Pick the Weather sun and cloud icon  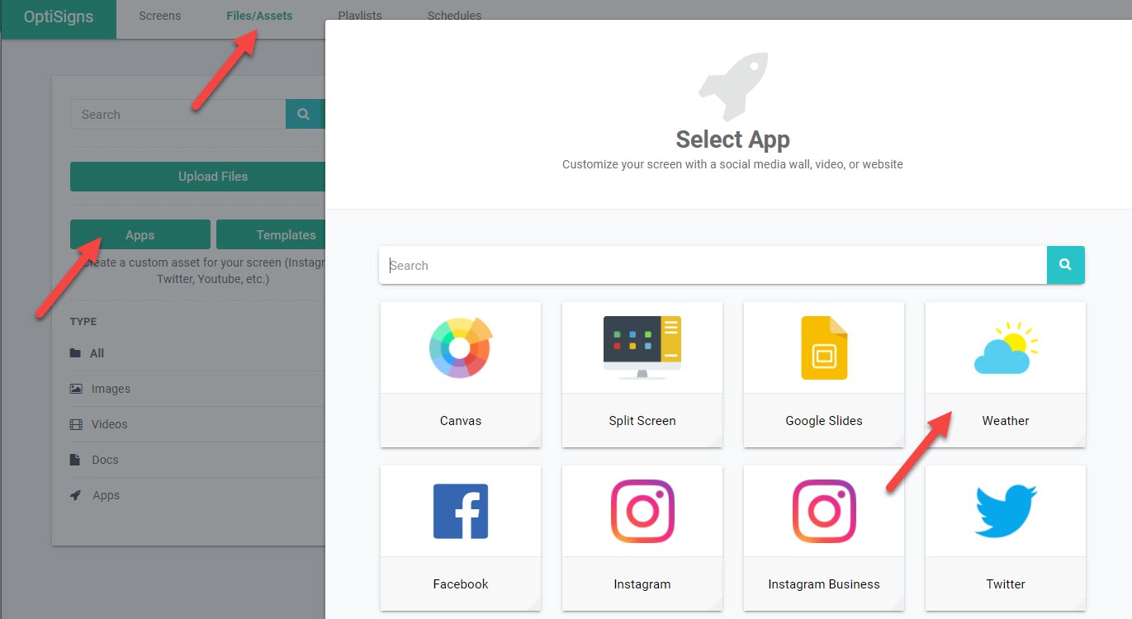(1006, 348)
